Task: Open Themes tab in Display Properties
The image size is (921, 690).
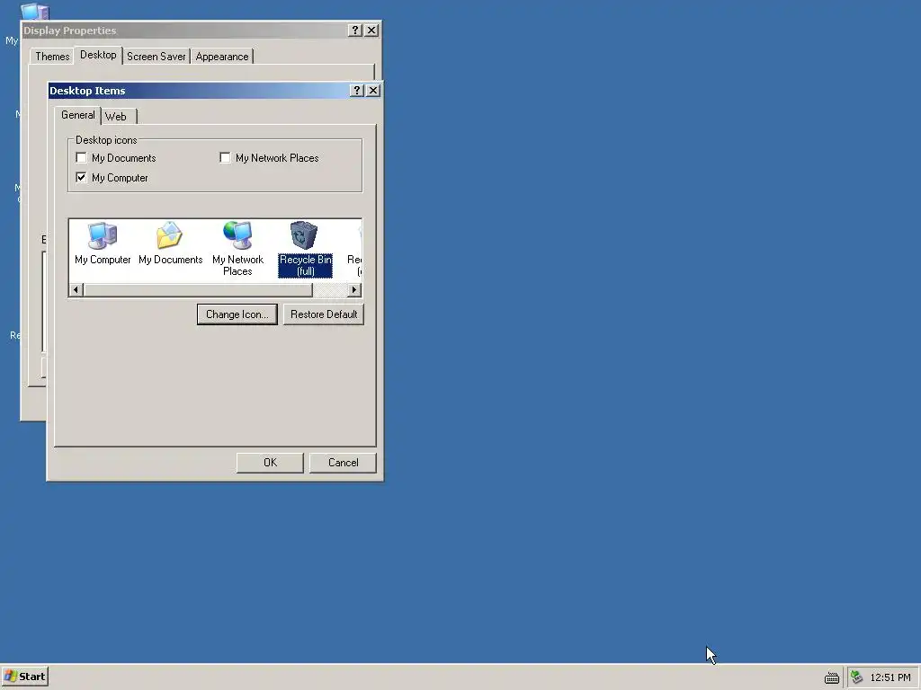Action: pyautogui.click(x=51, y=57)
